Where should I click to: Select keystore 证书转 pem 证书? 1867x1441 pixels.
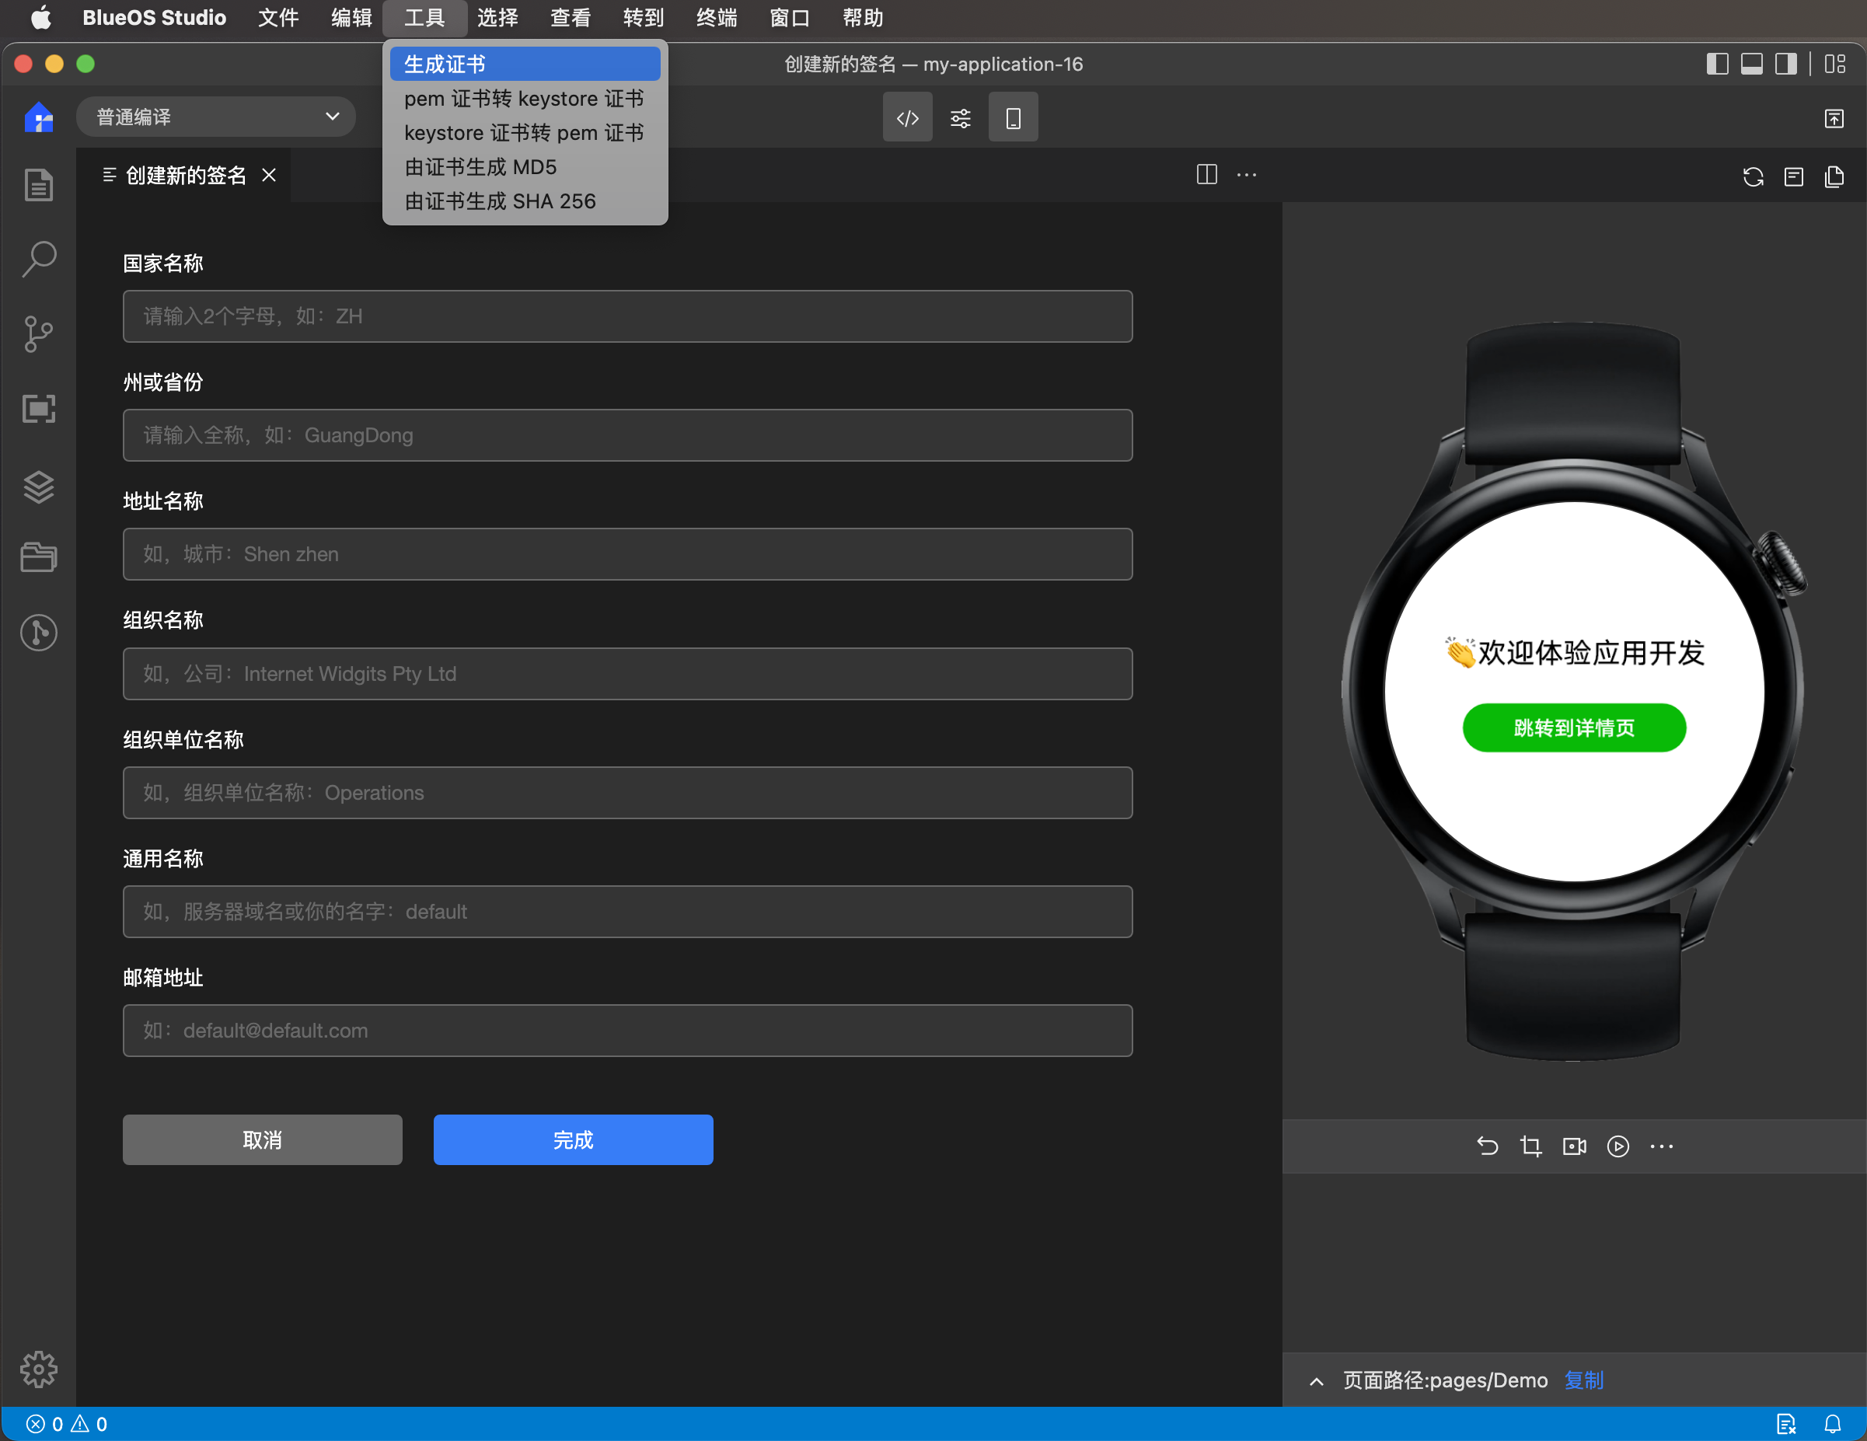pyautogui.click(x=525, y=132)
